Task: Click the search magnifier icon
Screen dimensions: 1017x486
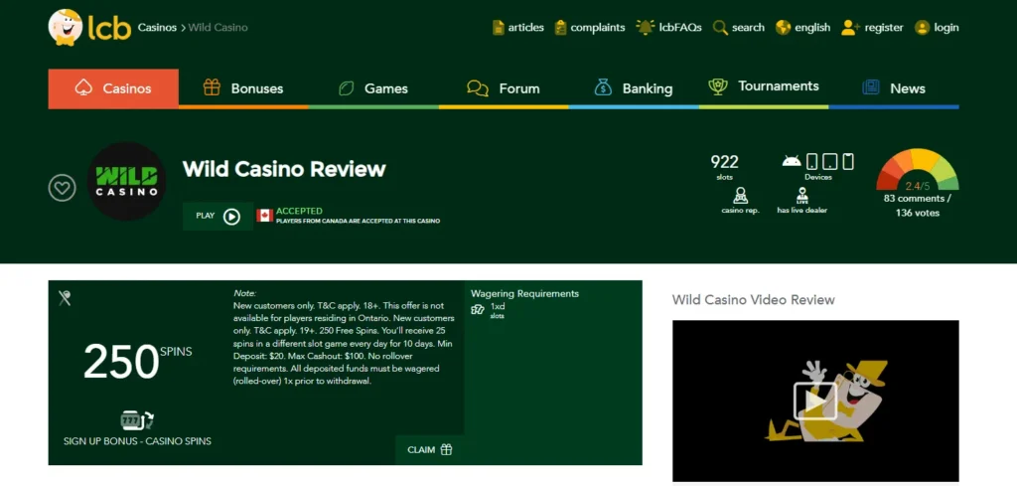Action: (x=720, y=27)
